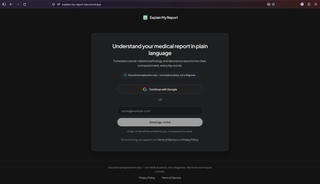This screenshot has width=320, height=184.
Task: Continue with Google sign-in
Action: pyautogui.click(x=160, y=89)
